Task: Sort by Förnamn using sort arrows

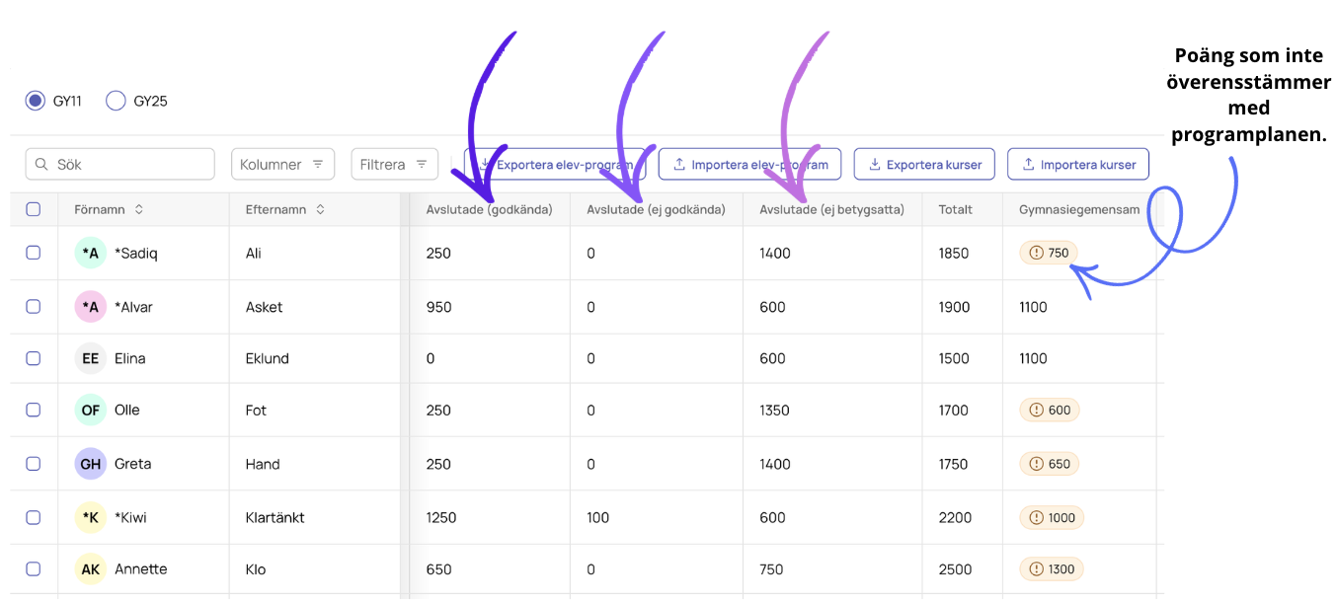Action: 139,209
